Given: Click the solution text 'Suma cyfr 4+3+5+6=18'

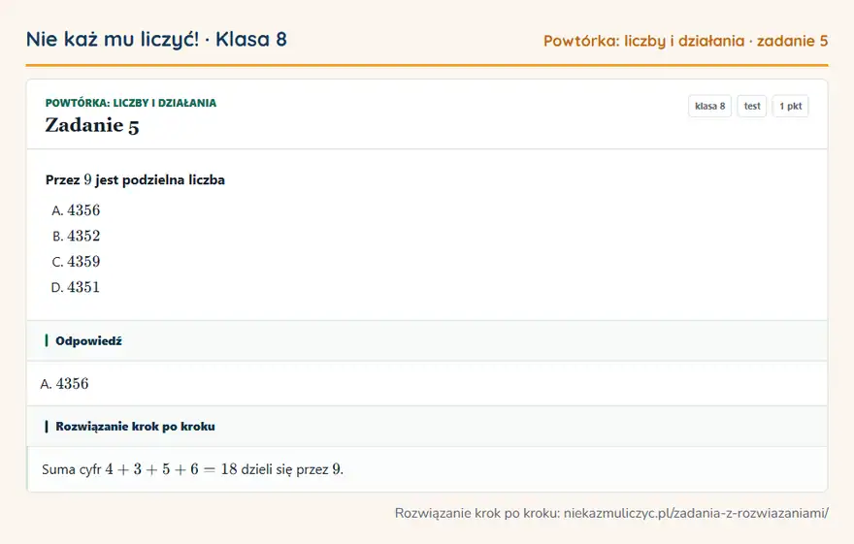Looking at the screenshot, I should click(x=140, y=469).
